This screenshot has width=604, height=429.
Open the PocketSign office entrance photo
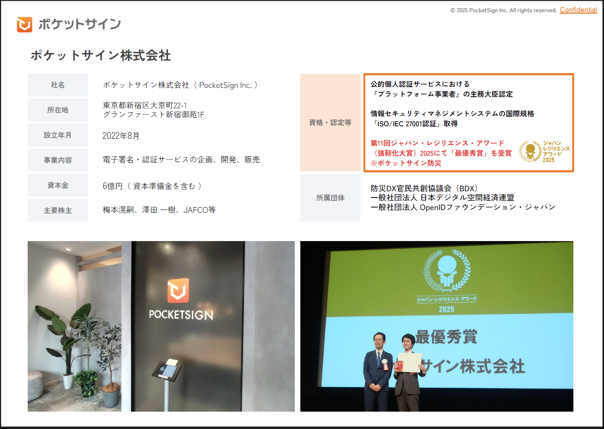tap(161, 326)
